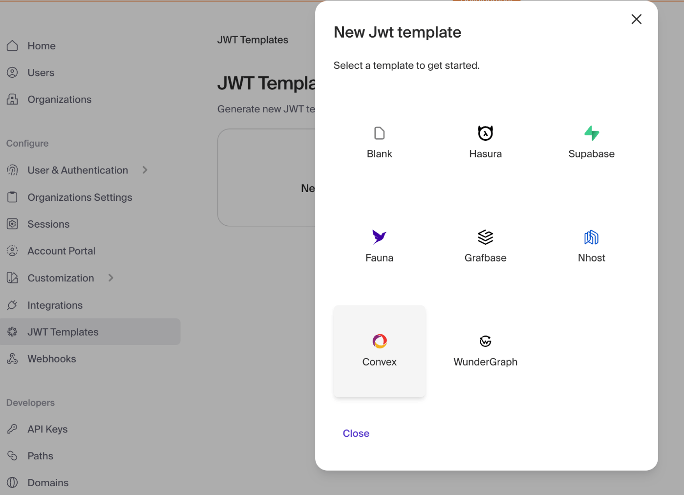
Task: Click the WunderGraph template label
Action: pos(486,362)
